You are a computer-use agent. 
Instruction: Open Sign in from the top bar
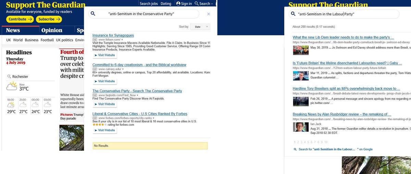pos(184,3)
